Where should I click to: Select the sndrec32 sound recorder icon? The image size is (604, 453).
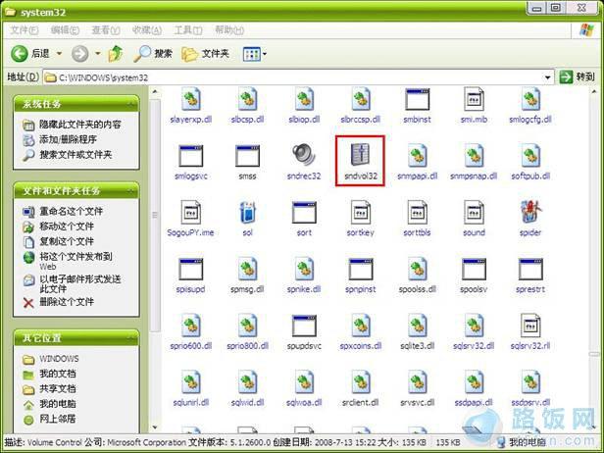coord(304,155)
